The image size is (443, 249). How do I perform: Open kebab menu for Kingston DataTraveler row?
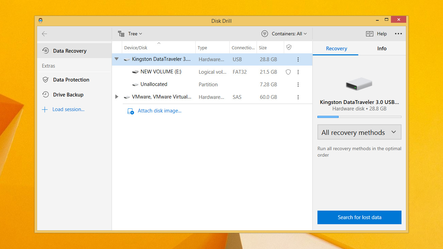click(298, 59)
